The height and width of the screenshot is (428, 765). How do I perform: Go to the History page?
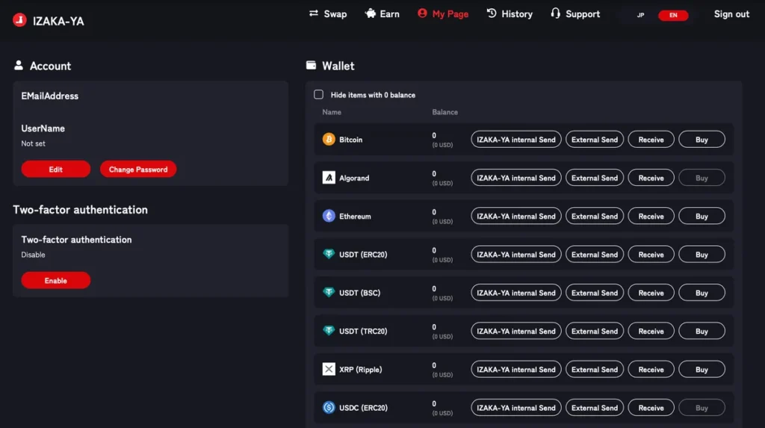(x=510, y=14)
